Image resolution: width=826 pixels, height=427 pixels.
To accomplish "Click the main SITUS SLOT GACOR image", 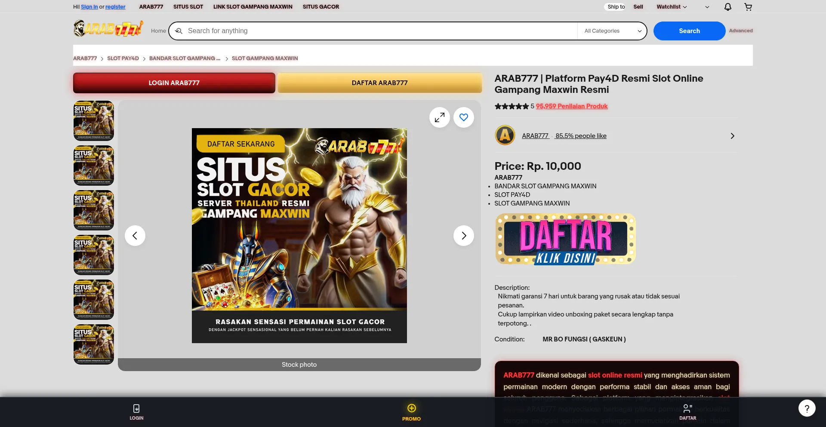I will pos(299,236).
